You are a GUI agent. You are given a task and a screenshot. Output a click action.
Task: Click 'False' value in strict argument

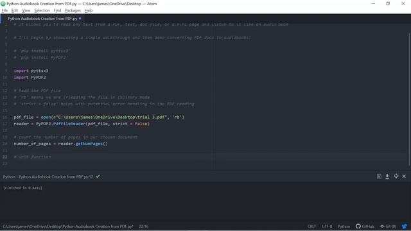(x=141, y=124)
